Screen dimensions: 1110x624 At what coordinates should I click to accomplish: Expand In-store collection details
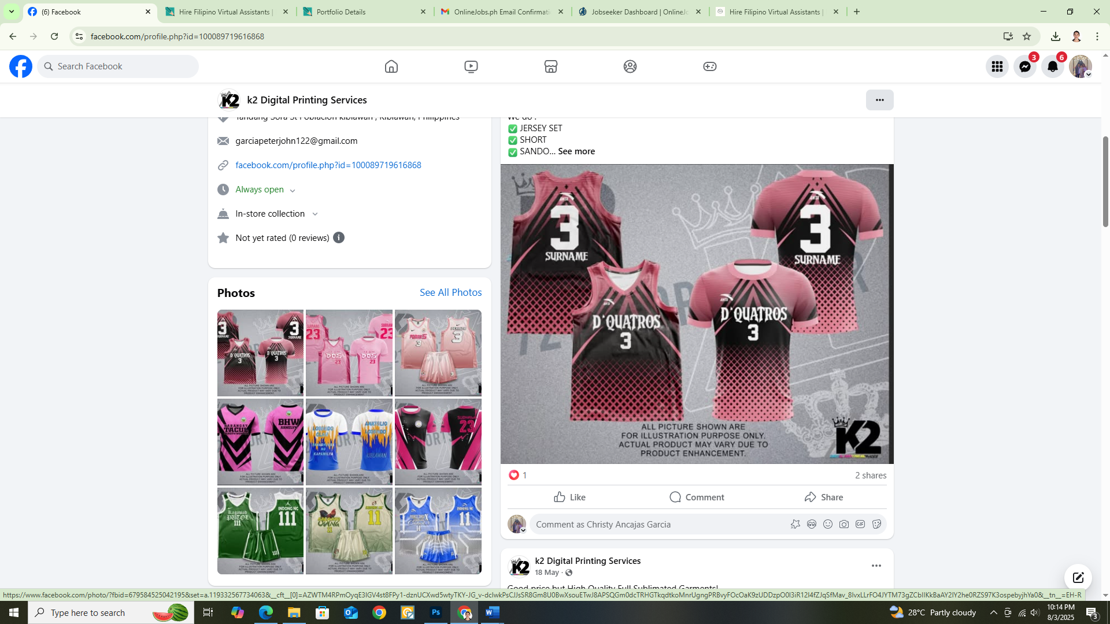315,214
